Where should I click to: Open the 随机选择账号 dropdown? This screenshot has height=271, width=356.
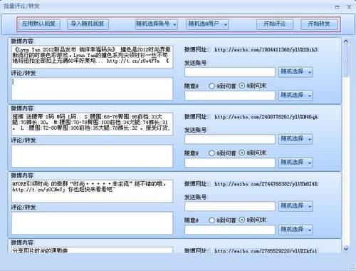(157, 24)
